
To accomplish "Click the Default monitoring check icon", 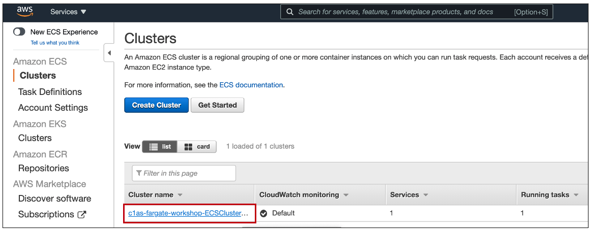I will [x=264, y=213].
